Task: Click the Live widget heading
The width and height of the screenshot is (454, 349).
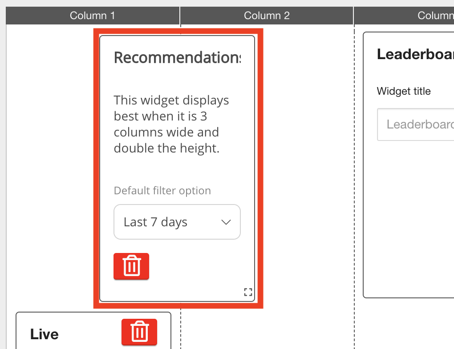Action: pyautogui.click(x=45, y=334)
